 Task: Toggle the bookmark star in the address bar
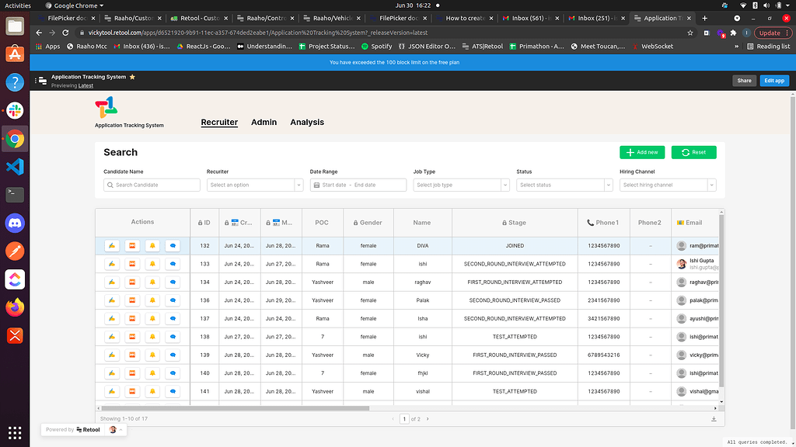click(689, 33)
